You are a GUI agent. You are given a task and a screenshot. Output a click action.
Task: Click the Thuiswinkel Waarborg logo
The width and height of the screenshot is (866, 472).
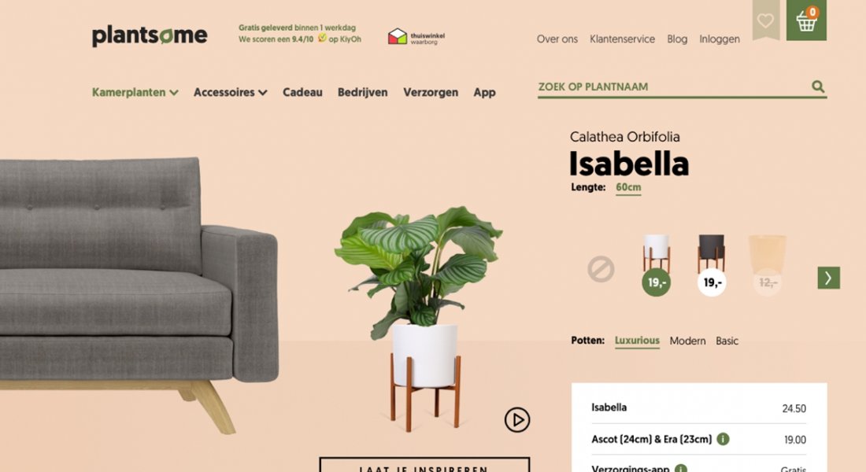coord(416,37)
